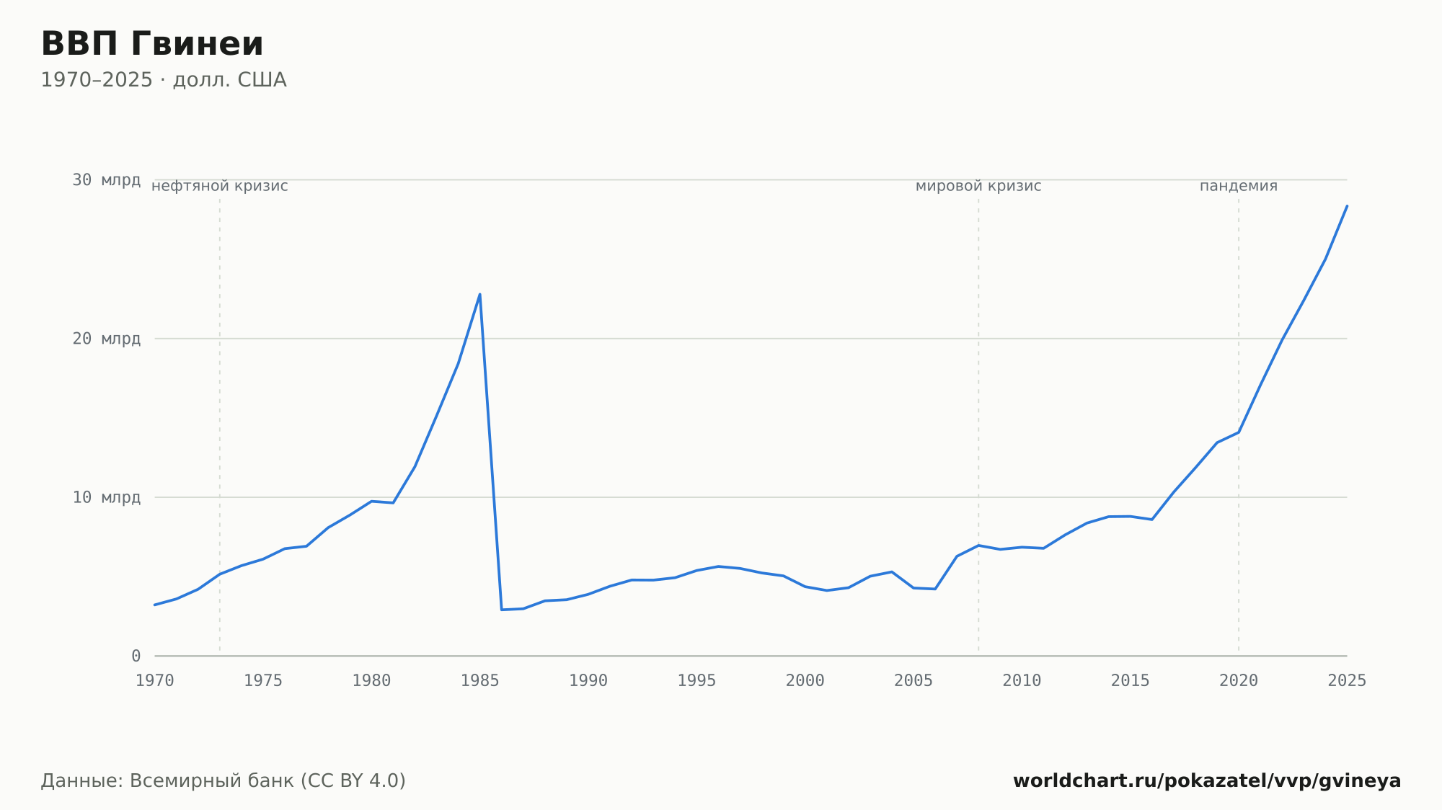The width and height of the screenshot is (1442, 810).
Task: Click the 2025 x-axis tick label
Action: pyautogui.click(x=1347, y=681)
